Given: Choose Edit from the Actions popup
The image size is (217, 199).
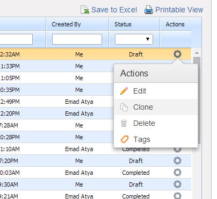Looking at the screenshot, I should [156, 91].
